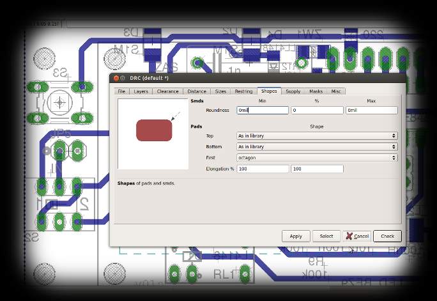Run the design rule Check button

pyautogui.click(x=387, y=236)
